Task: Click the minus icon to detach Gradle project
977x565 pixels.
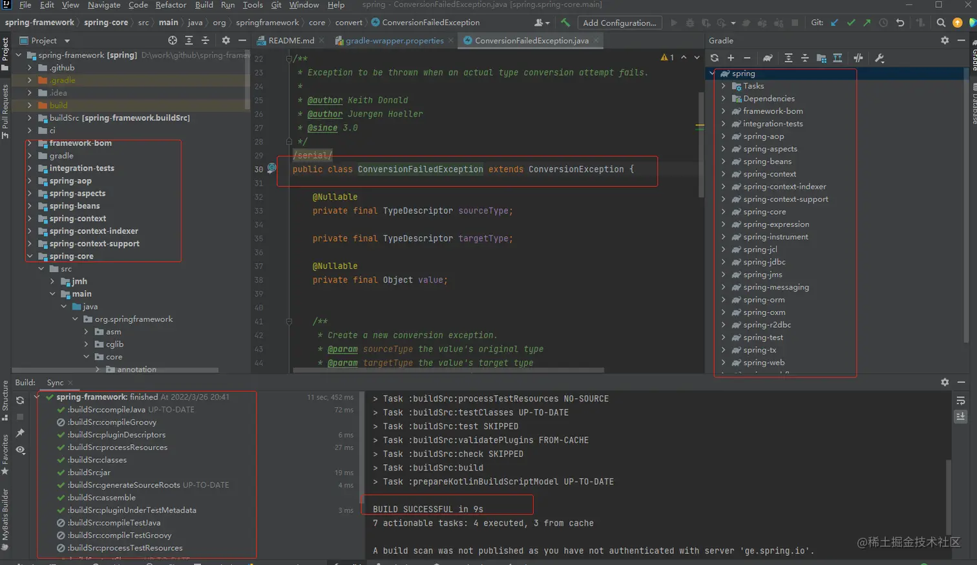Action: (747, 58)
